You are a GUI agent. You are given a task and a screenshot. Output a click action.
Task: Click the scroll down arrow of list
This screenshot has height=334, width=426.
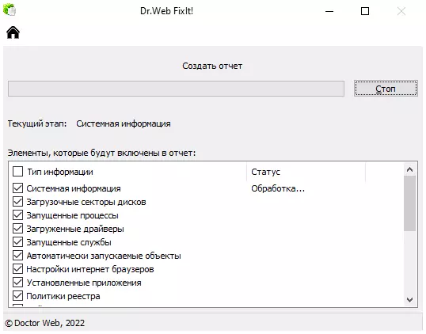(x=409, y=300)
